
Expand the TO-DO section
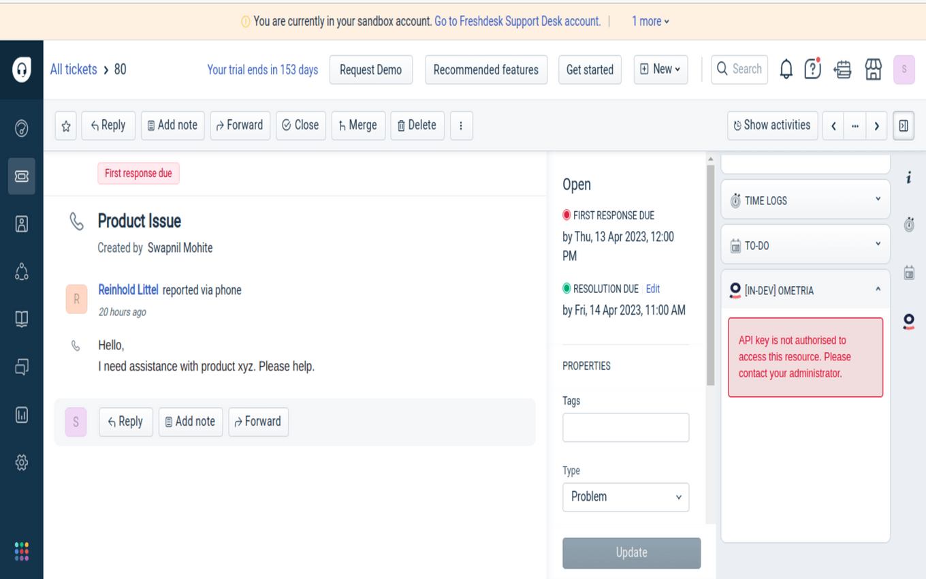tap(877, 245)
